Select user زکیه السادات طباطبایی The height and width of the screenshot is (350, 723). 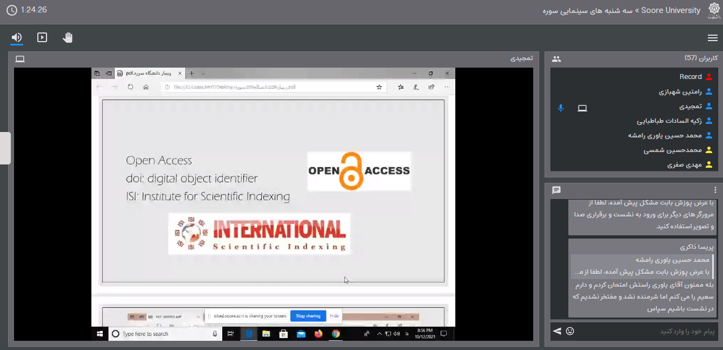[x=634, y=121]
